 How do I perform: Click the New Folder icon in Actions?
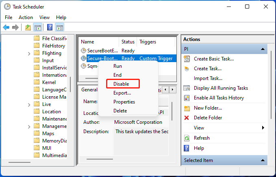click(187, 108)
